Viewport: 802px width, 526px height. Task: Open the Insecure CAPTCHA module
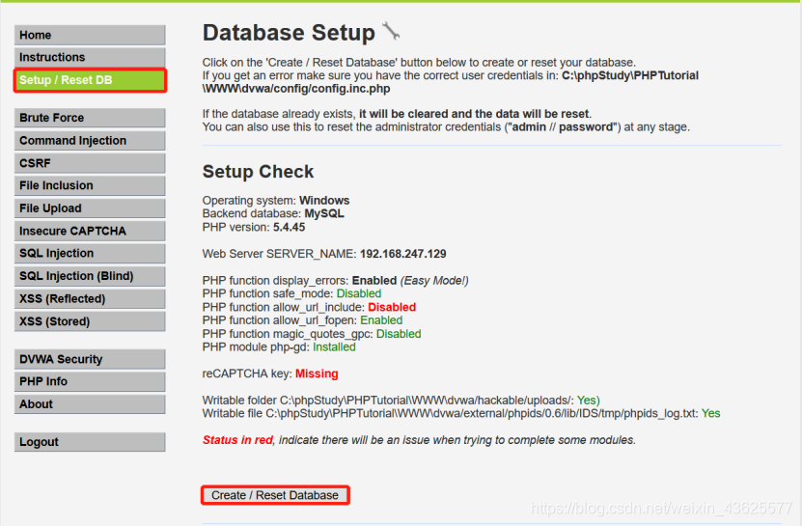click(90, 231)
